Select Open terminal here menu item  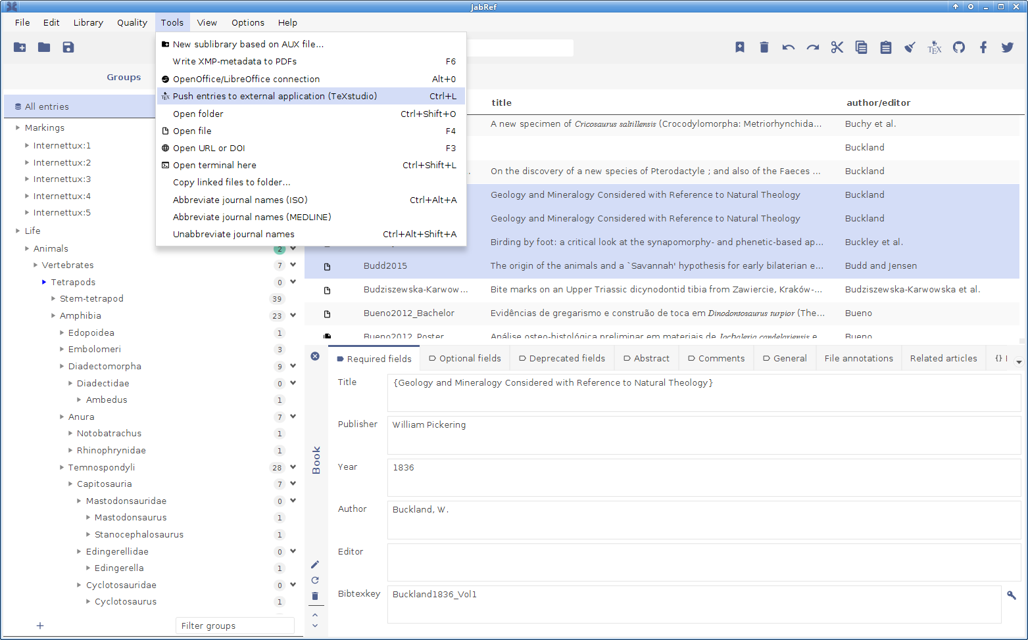tap(310, 165)
